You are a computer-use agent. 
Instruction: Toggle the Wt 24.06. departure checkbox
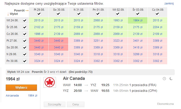(25, 21)
